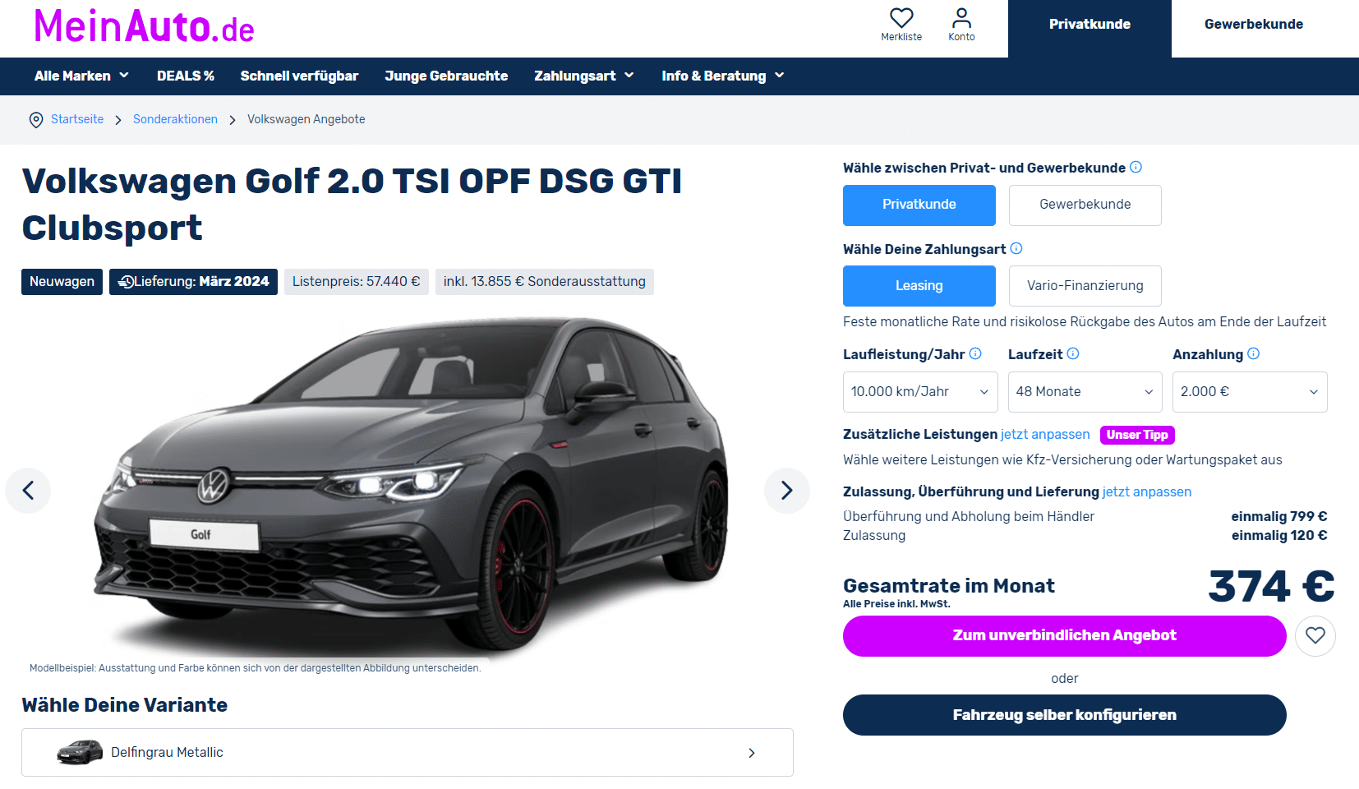Click info icon next to Anzahlung
The image size is (1359, 789).
coord(1253,353)
